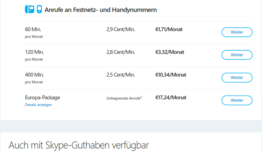Click the Europa-Package title
Screen dimensions: 262x152
[42, 98]
